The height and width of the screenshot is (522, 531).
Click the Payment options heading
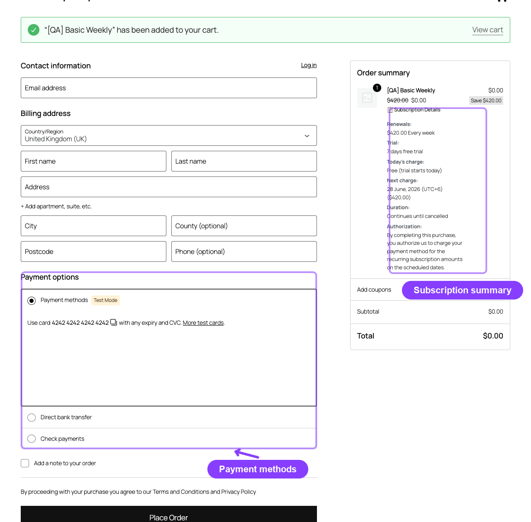[50, 277]
